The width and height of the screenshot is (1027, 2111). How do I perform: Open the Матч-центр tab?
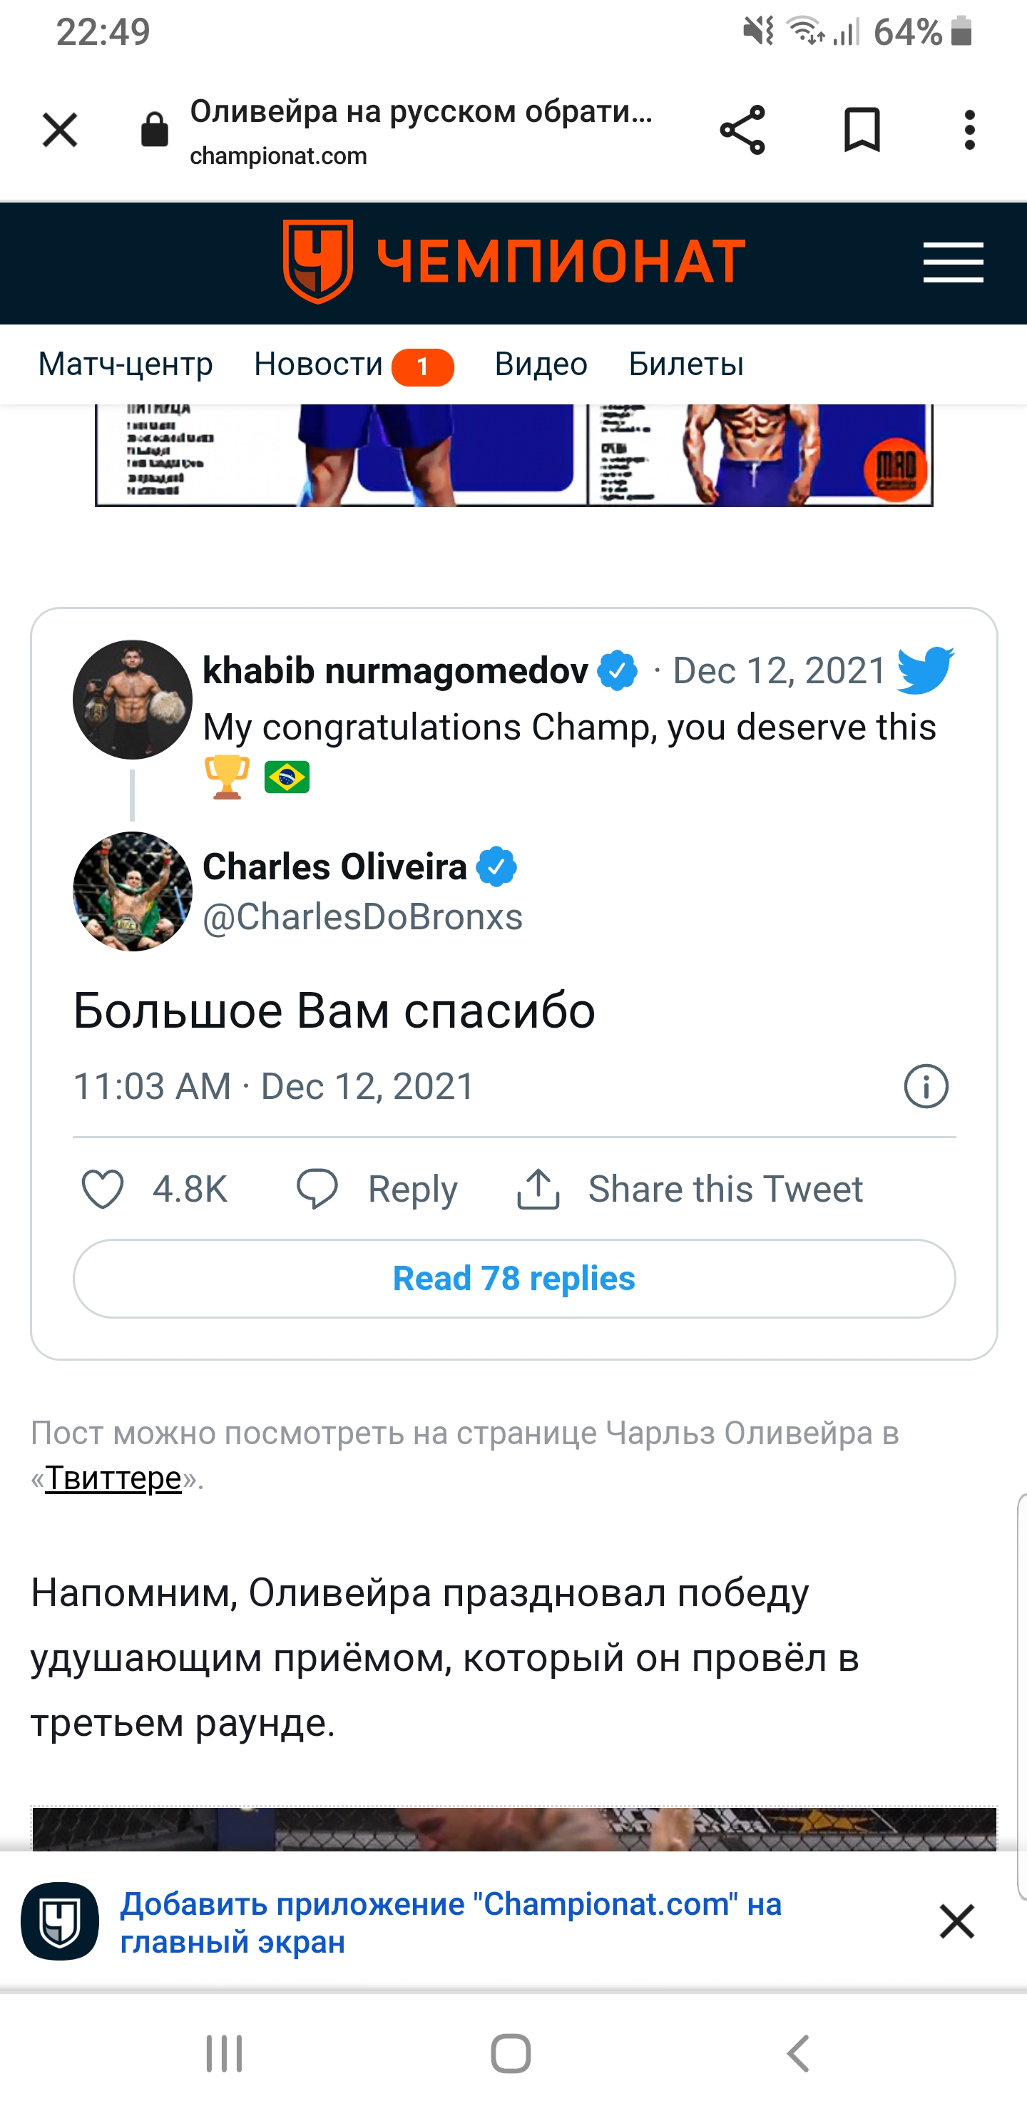126,364
